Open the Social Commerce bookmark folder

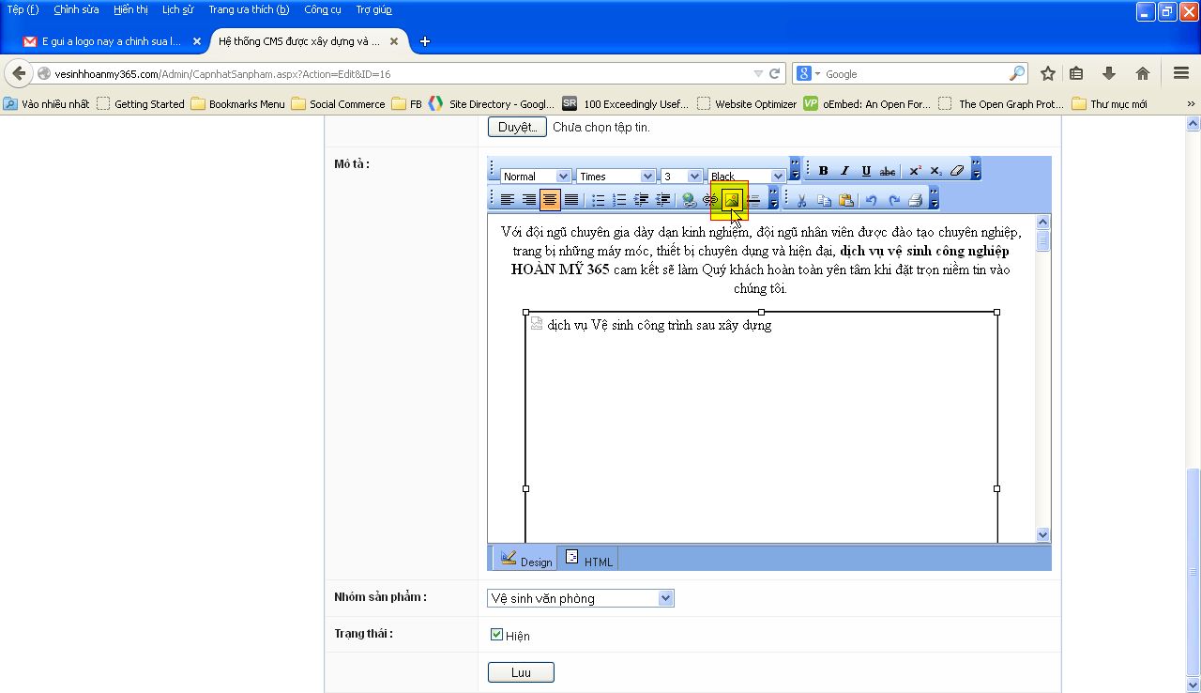click(338, 104)
